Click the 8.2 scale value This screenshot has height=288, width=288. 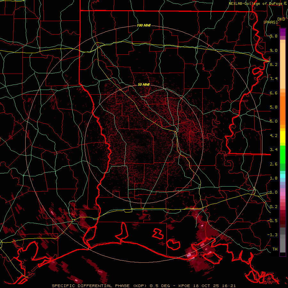274,64
